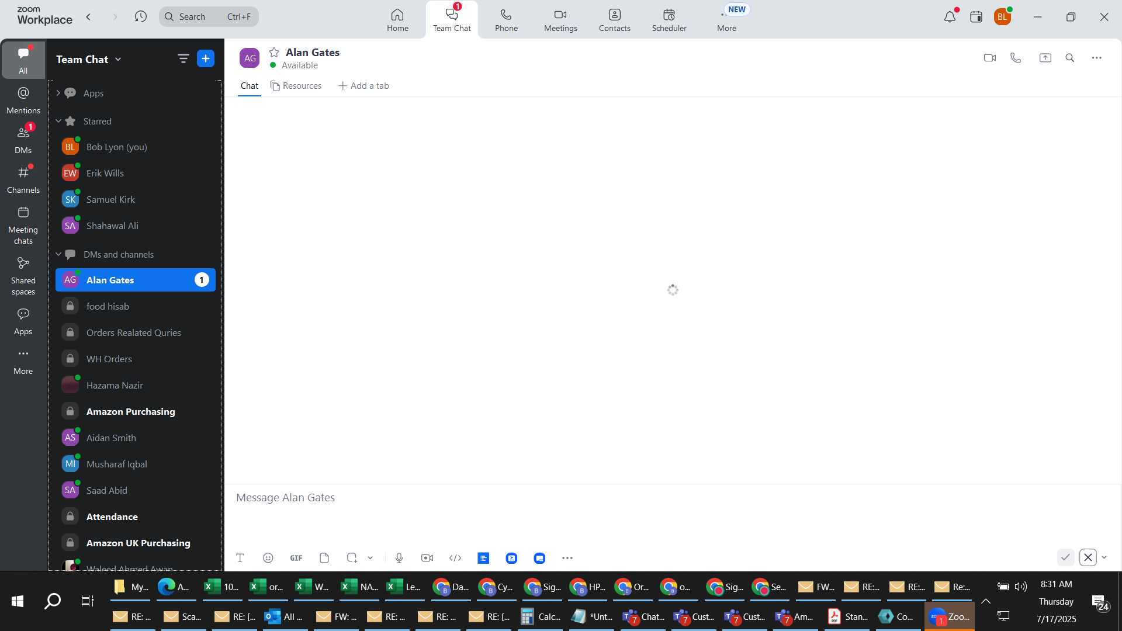Image resolution: width=1122 pixels, height=631 pixels.
Task: Open DMs in sidebar
Action: pyautogui.click(x=23, y=140)
